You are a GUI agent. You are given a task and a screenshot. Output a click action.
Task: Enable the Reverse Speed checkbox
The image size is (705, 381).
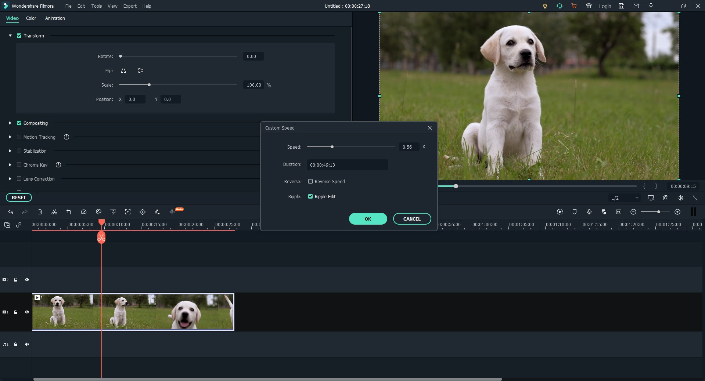(x=310, y=181)
